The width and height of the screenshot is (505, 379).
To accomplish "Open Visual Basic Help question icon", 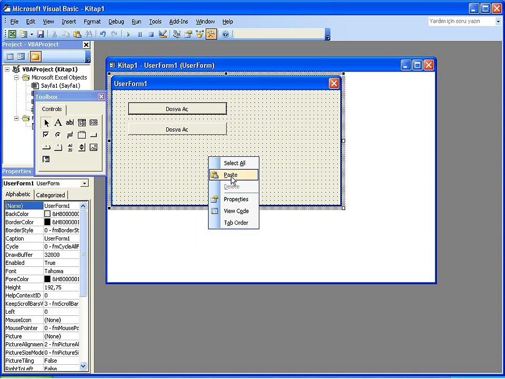I will tap(226, 34).
